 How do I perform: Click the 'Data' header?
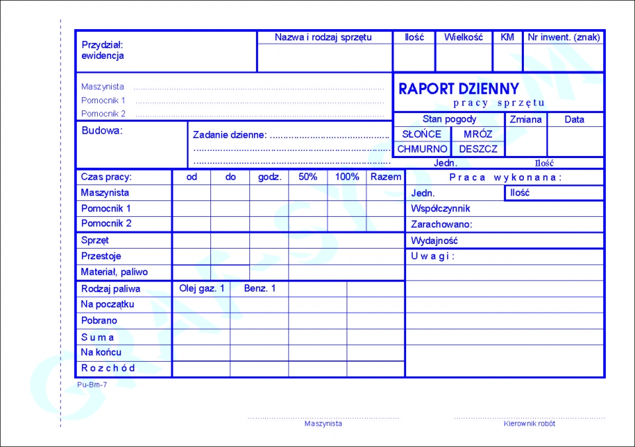[x=574, y=120]
